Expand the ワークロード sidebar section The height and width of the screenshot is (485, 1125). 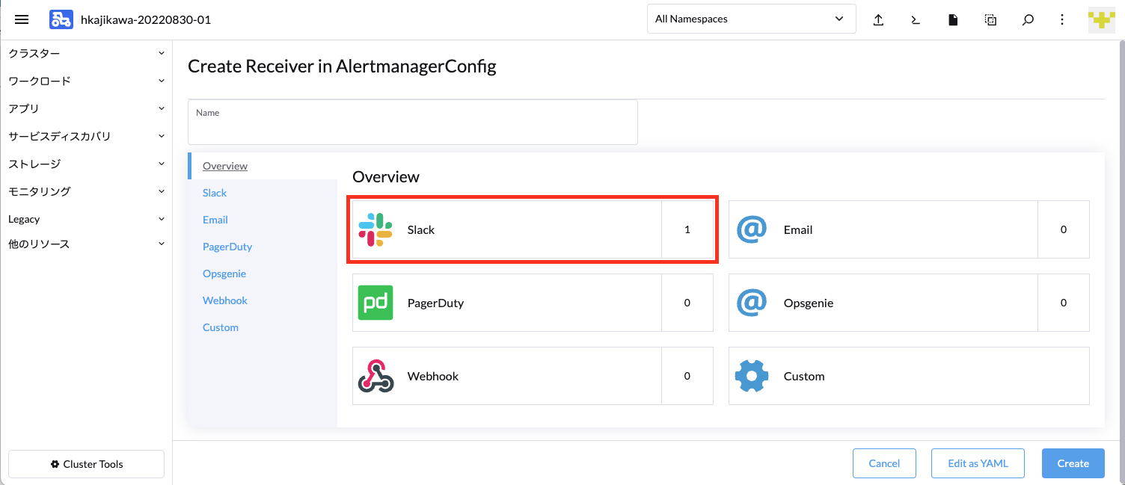[x=87, y=81]
